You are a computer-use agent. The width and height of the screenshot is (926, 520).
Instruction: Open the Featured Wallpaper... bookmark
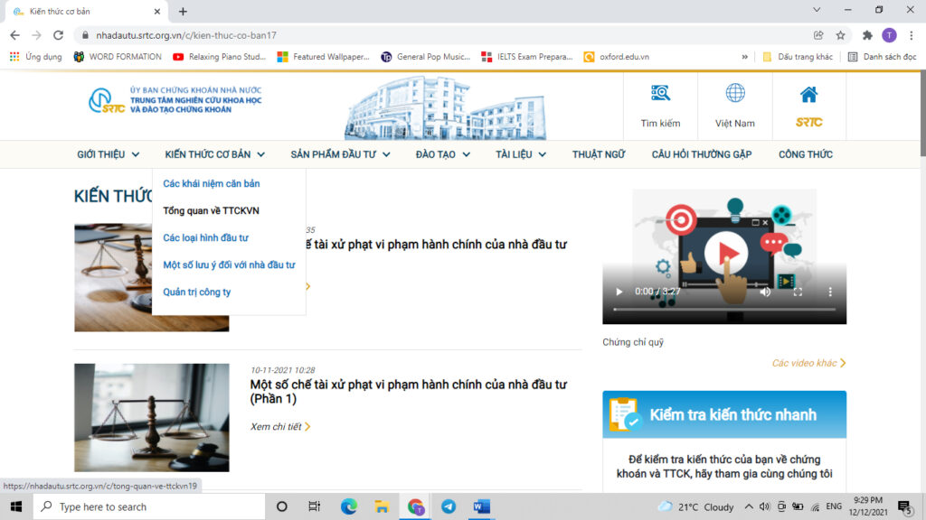(324, 57)
